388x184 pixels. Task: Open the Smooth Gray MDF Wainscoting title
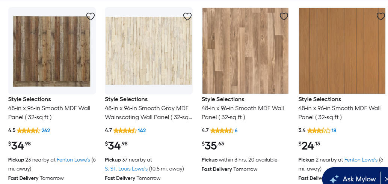(148, 113)
